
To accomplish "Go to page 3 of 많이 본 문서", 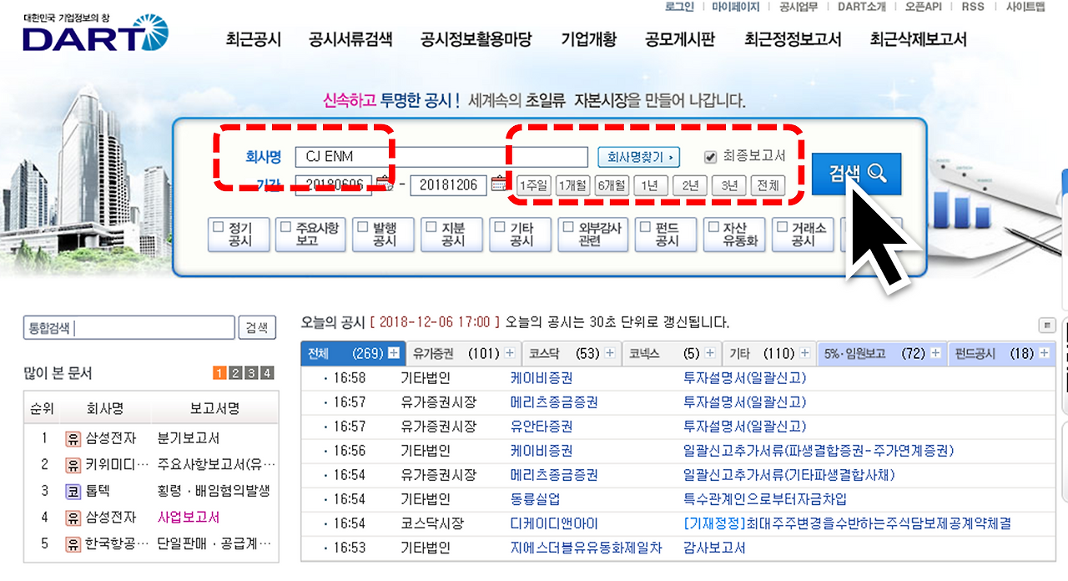I will [x=251, y=373].
